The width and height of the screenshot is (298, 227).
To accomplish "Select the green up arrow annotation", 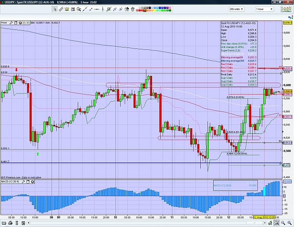I will tap(38, 154).
